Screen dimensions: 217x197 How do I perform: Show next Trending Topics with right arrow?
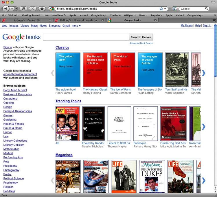click(203, 127)
